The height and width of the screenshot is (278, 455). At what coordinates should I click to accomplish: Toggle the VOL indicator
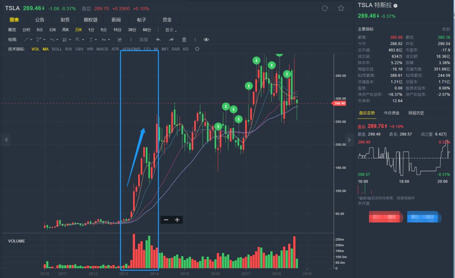35,49
